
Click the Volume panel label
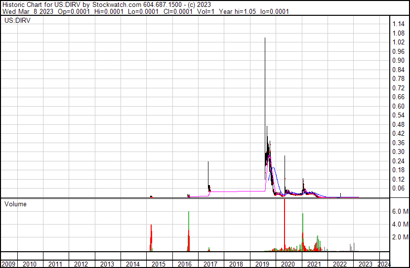15,204
